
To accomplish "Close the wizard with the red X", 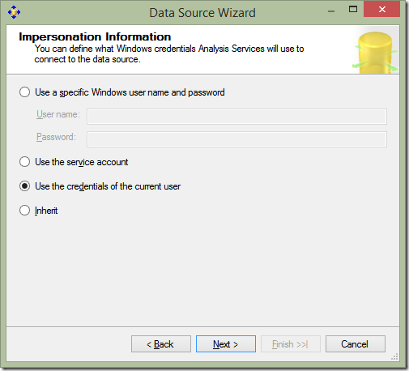I will point(381,10).
